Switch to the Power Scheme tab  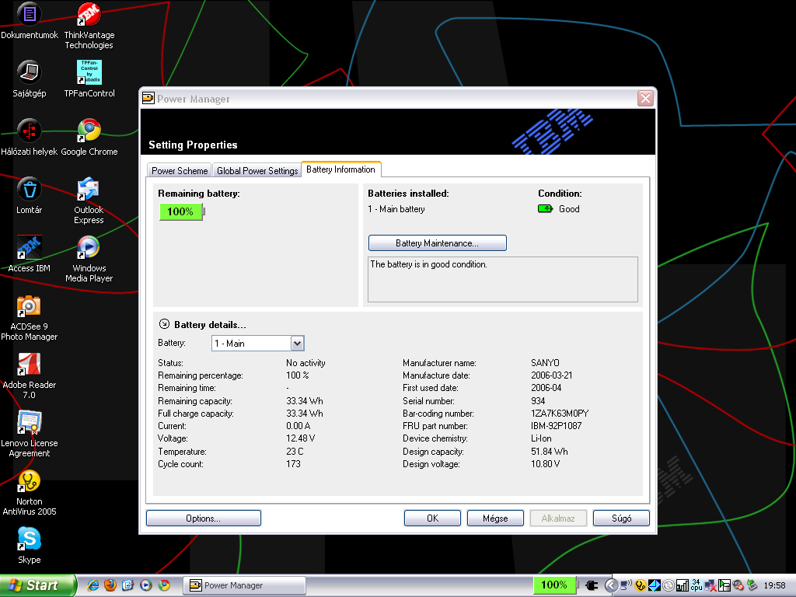pos(180,170)
